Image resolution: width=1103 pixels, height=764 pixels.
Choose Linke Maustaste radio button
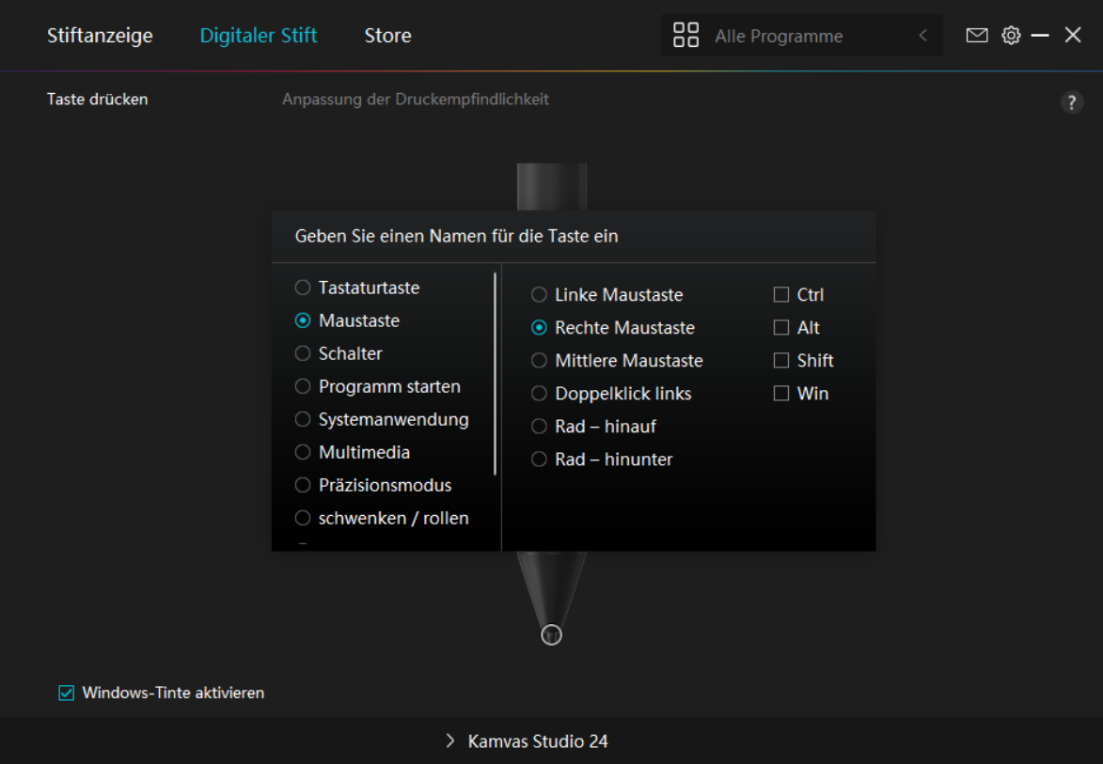[539, 295]
